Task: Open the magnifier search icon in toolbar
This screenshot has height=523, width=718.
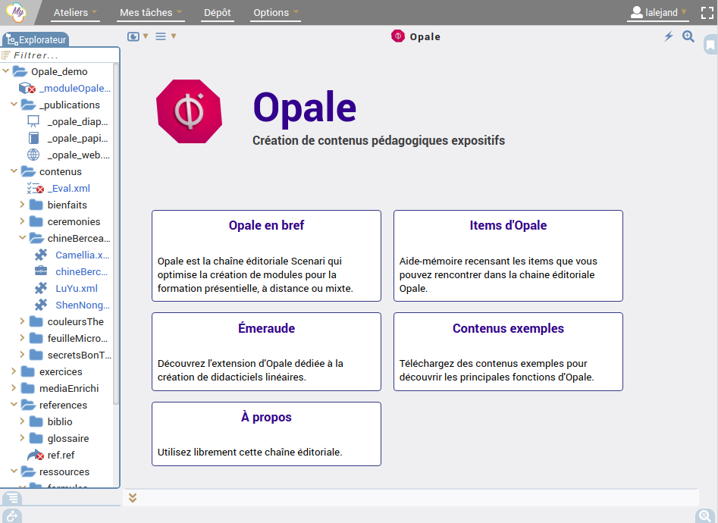Action: tap(688, 36)
